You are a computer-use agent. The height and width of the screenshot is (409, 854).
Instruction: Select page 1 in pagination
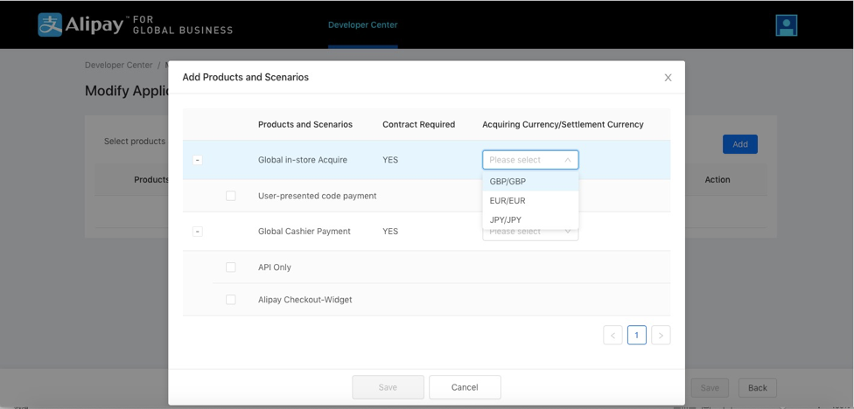coord(636,335)
